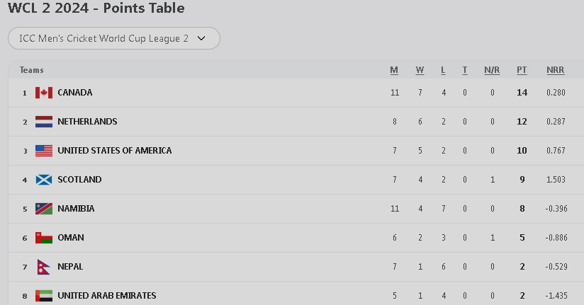The width and height of the screenshot is (584, 305).
Task: Click the Oman flag icon
Action: click(44, 238)
